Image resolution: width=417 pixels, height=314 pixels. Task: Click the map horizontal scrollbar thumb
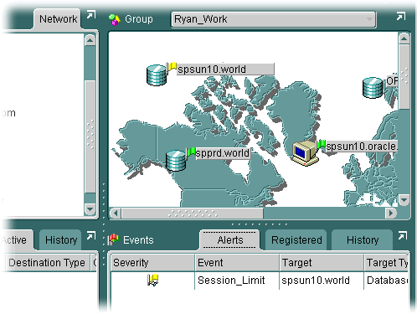[x=193, y=214]
